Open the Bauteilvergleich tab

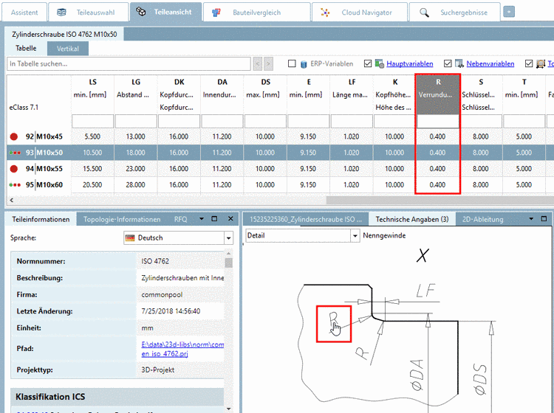[x=256, y=13]
